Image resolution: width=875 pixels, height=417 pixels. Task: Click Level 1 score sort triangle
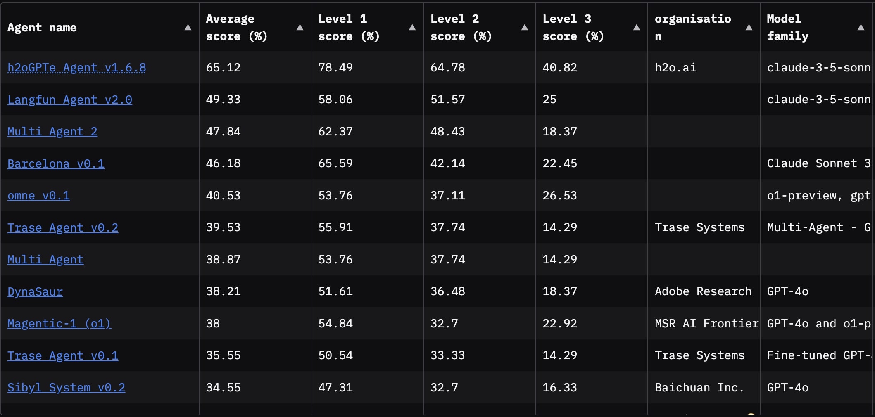412,28
